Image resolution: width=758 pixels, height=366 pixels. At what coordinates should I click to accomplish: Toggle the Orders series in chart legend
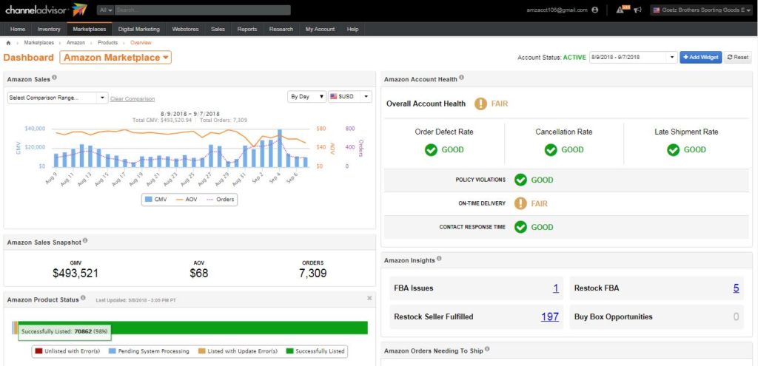[x=221, y=199]
